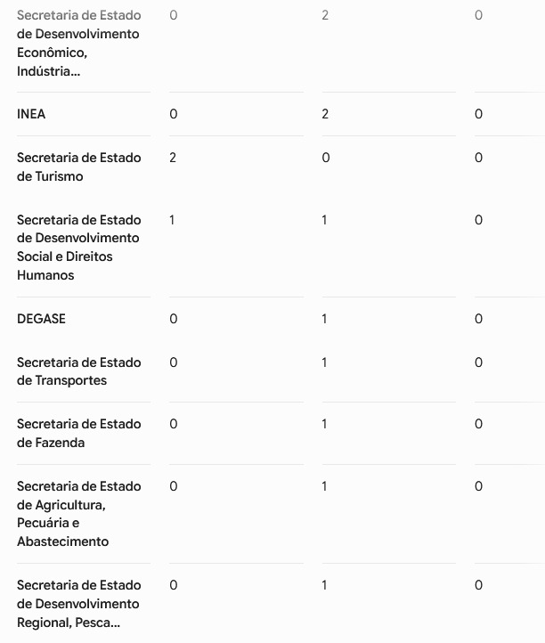The width and height of the screenshot is (545, 643).
Task: Select DEGASE second column value 1
Action: pyautogui.click(x=324, y=319)
